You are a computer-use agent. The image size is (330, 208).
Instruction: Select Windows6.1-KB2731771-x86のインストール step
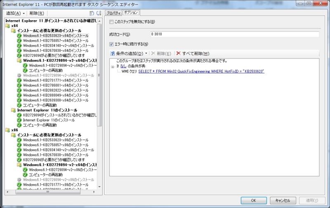[56, 185]
